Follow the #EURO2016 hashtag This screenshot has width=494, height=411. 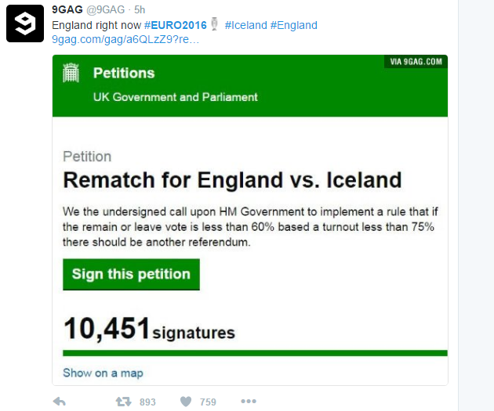tap(176, 25)
